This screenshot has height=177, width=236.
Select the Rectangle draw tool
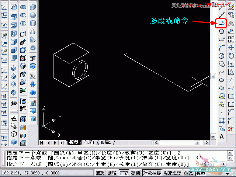click(222, 39)
